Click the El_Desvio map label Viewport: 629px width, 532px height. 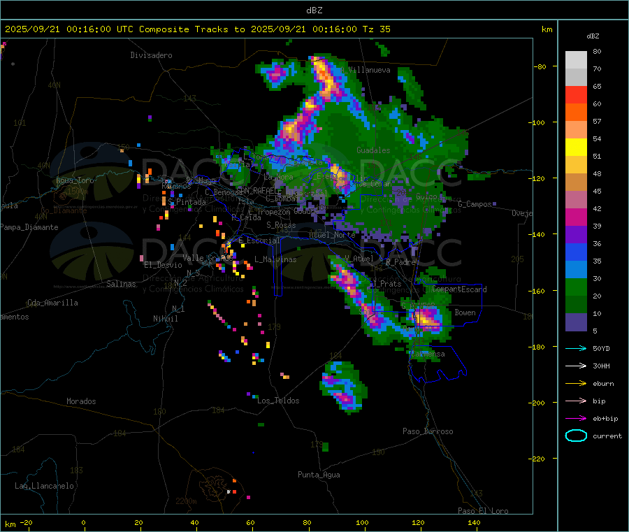pos(163,265)
